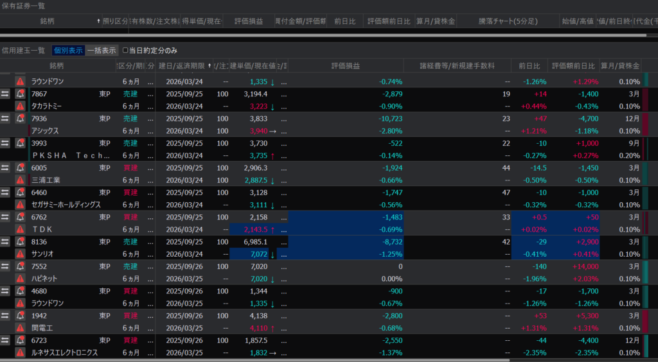The height and width of the screenshot is (362, 658).
Task: Select stock code 4680 in the list
Action: coord(39,291)
